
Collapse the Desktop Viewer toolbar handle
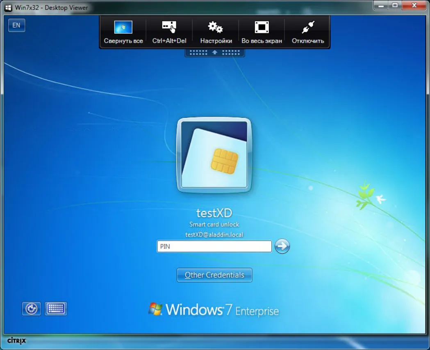215,53
